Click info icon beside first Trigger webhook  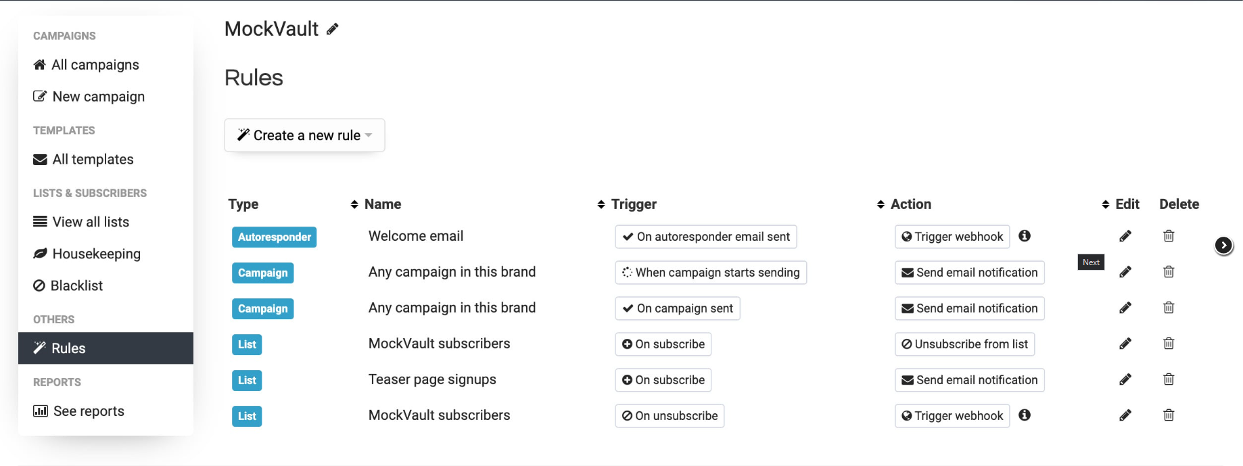click(1025, 236)
